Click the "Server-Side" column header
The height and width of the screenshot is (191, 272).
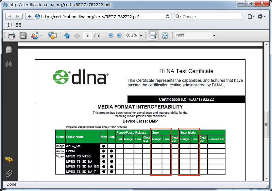click(216, 139)
